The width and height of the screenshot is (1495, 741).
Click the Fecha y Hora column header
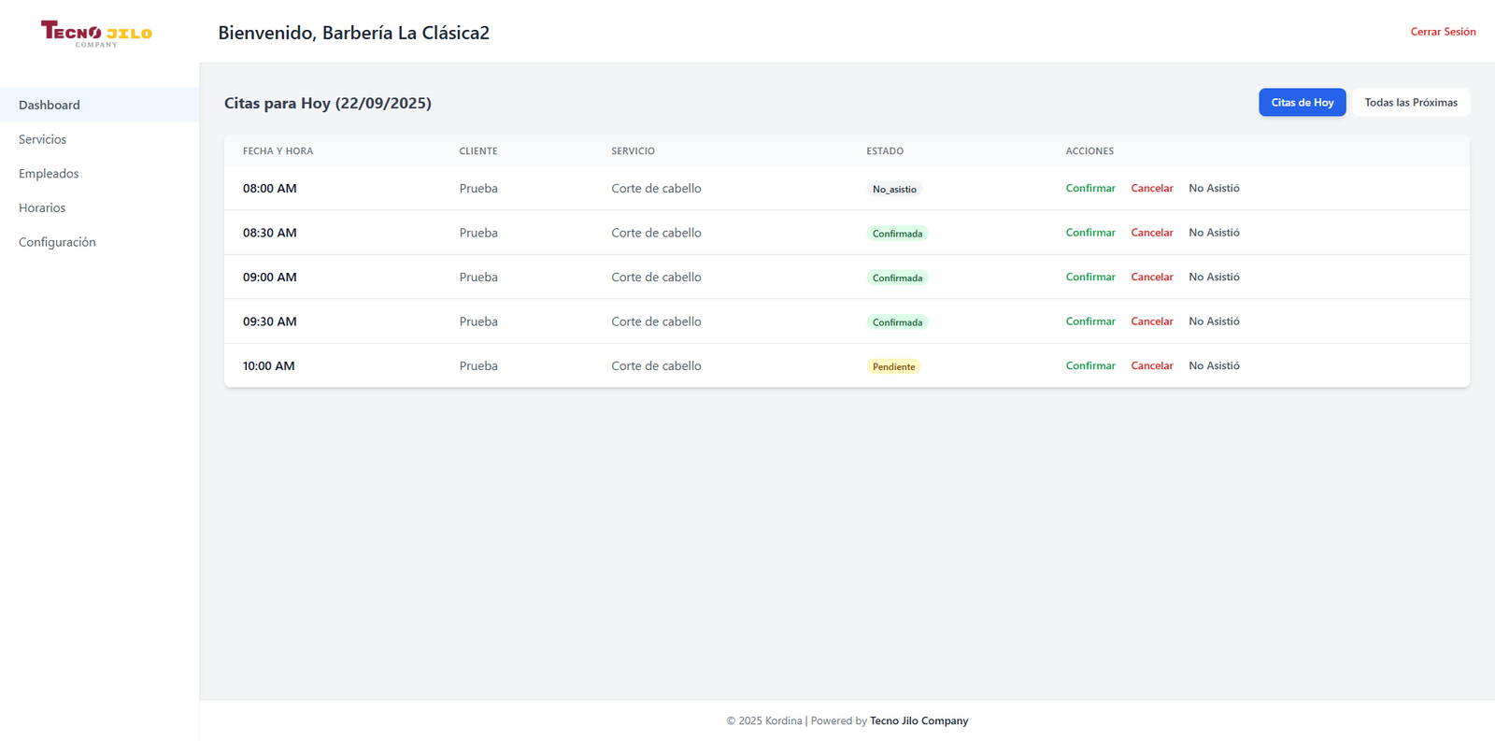pos(278,151)
